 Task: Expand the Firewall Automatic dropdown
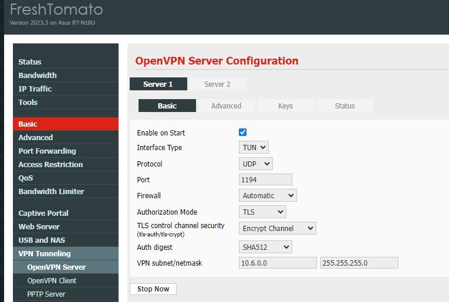coord(268,196)
